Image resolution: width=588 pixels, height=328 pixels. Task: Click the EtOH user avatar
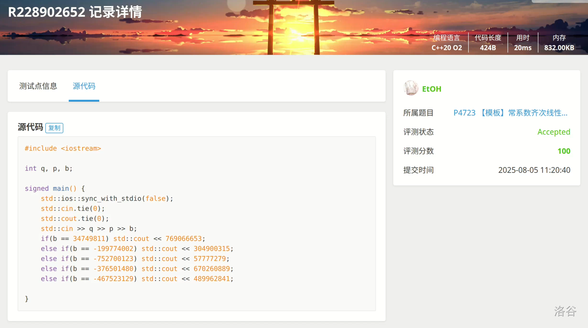coord(411,88)
